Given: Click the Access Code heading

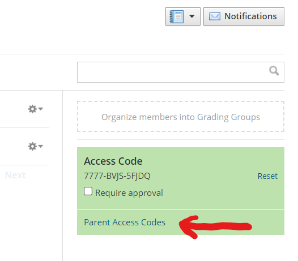Looking at the screenshot, I should pos(113,161).
